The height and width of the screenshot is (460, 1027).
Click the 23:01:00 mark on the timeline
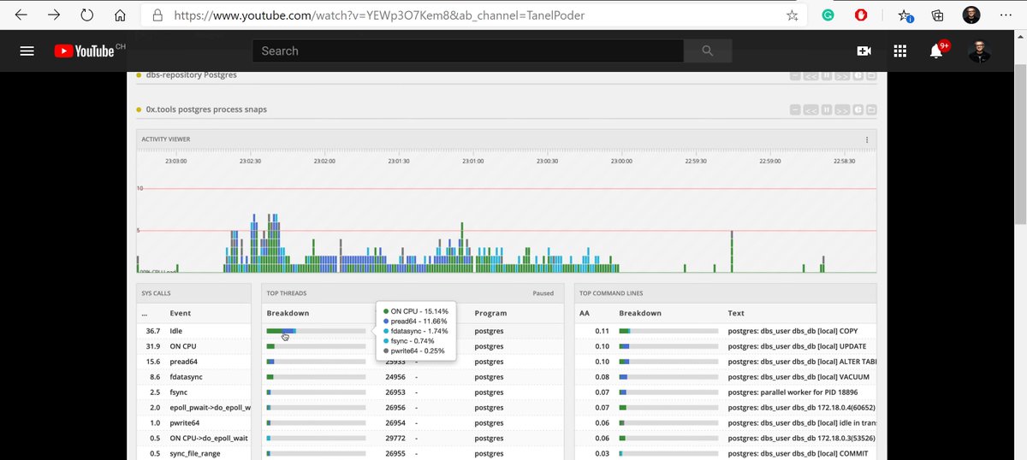point(472,161)
